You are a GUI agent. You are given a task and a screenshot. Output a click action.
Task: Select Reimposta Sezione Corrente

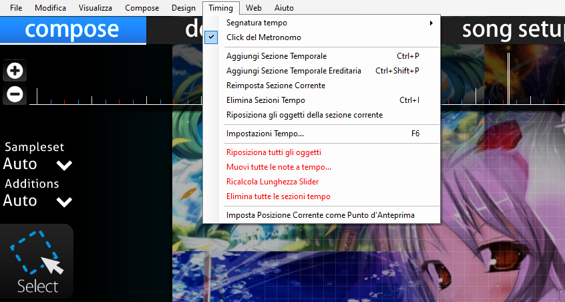coord(322,86)
